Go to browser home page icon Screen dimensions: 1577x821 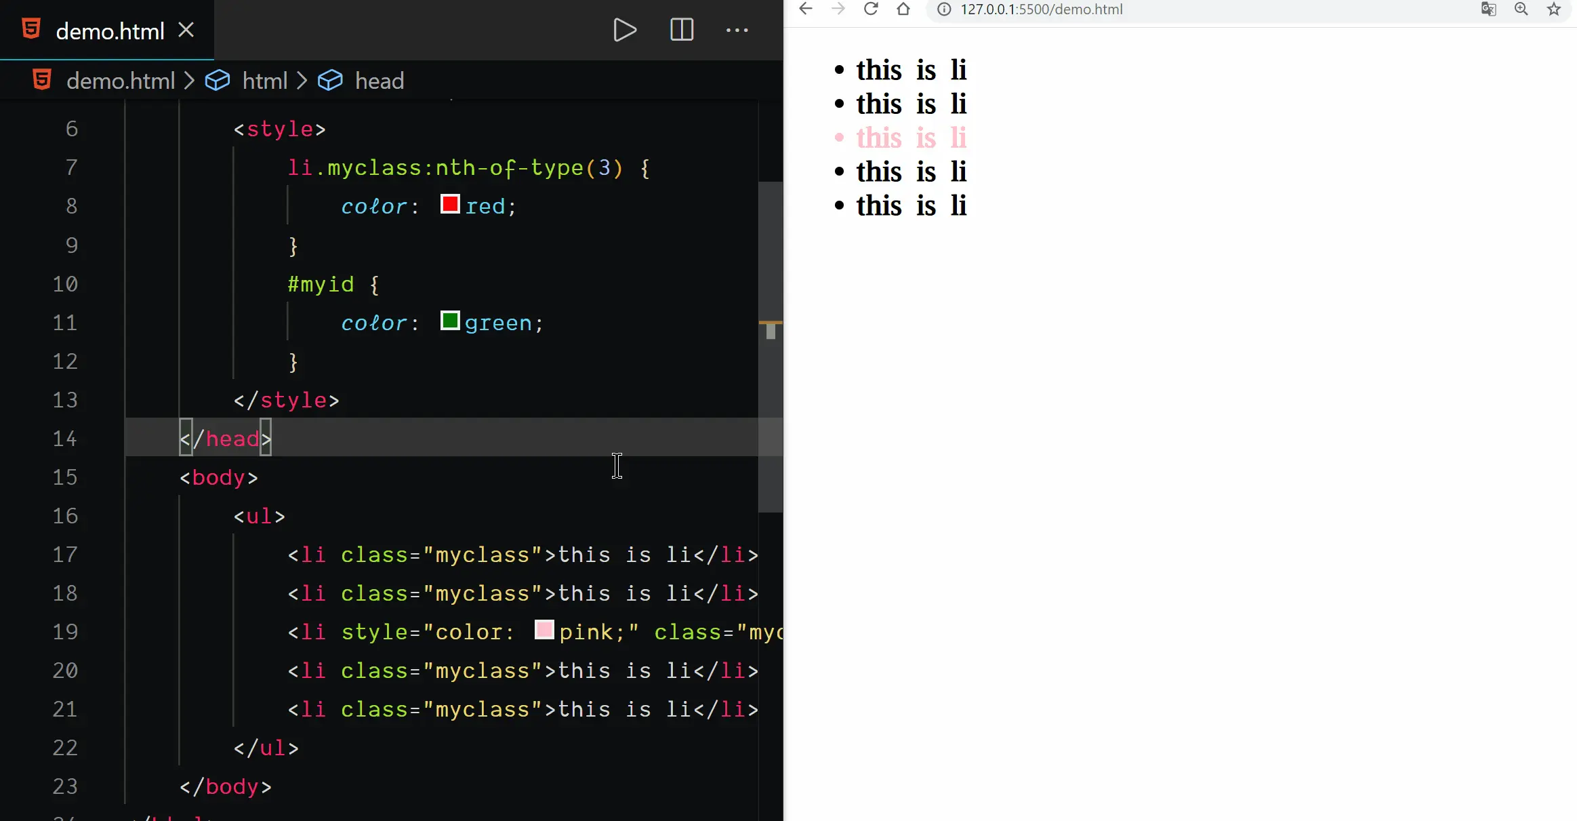click(x=903, y=9)
